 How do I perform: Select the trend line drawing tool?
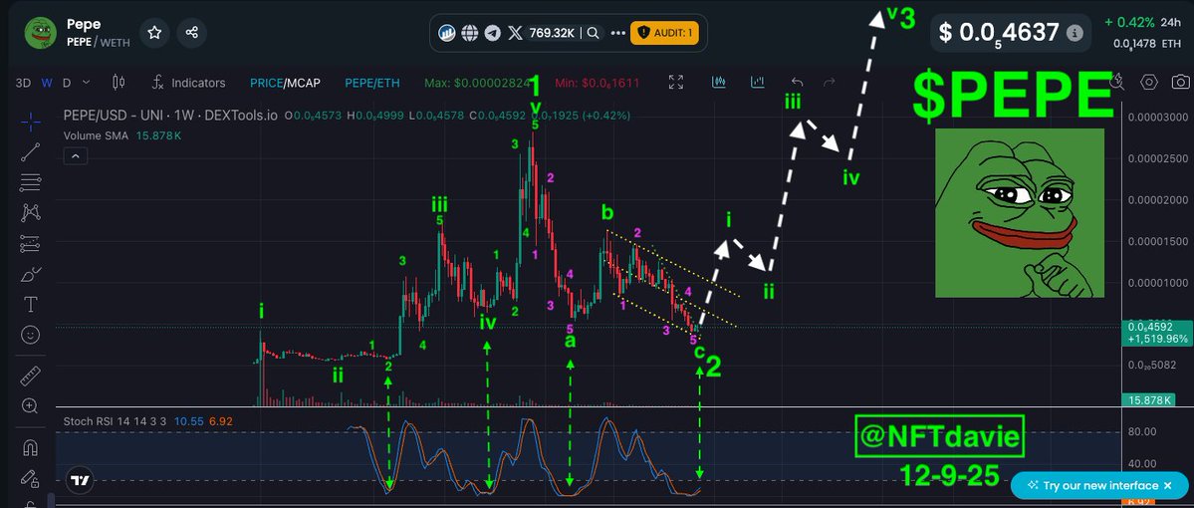(31, 151)
